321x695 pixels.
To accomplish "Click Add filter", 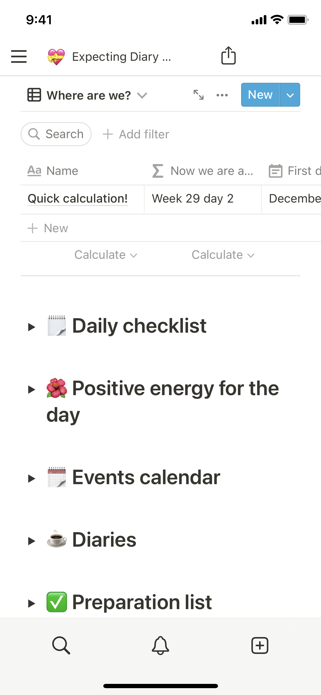I will (x=136, y=134).
